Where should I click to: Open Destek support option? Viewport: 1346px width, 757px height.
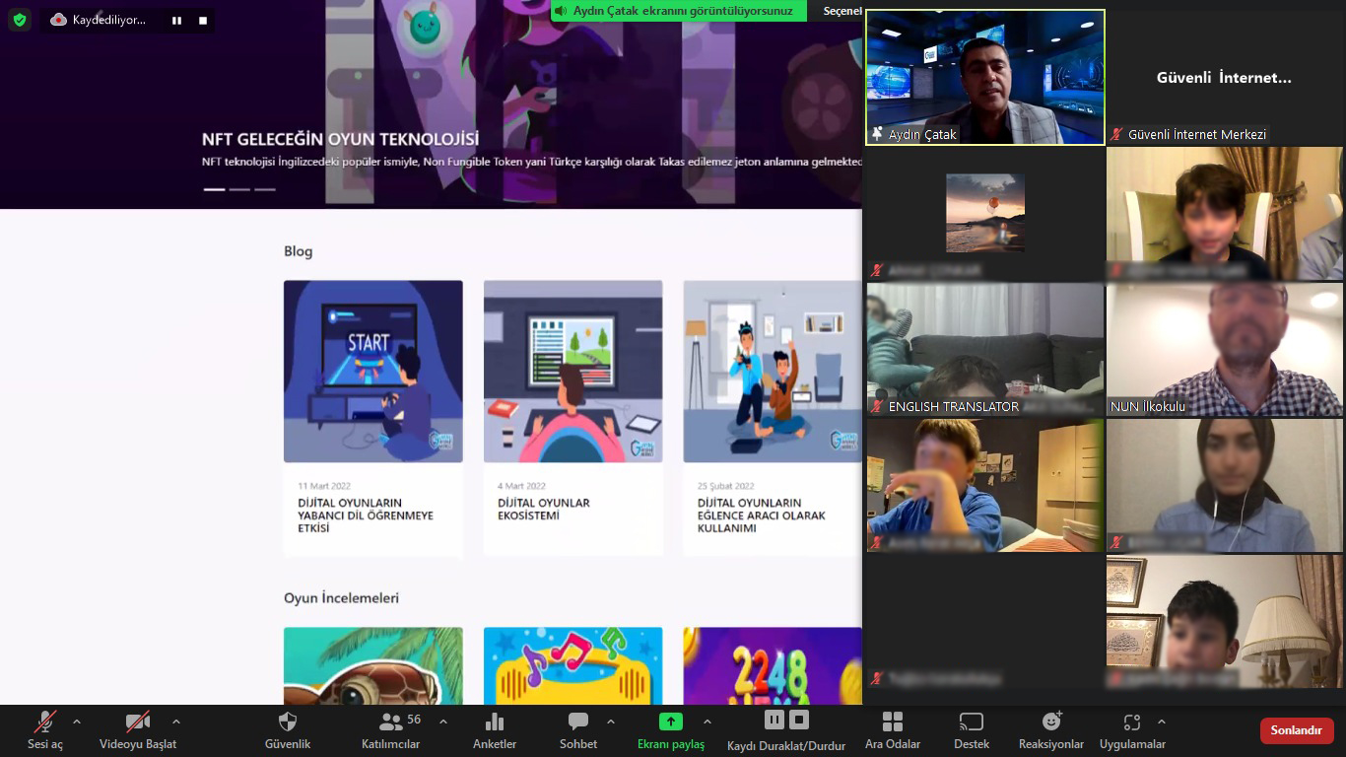[x=972, y=730]
